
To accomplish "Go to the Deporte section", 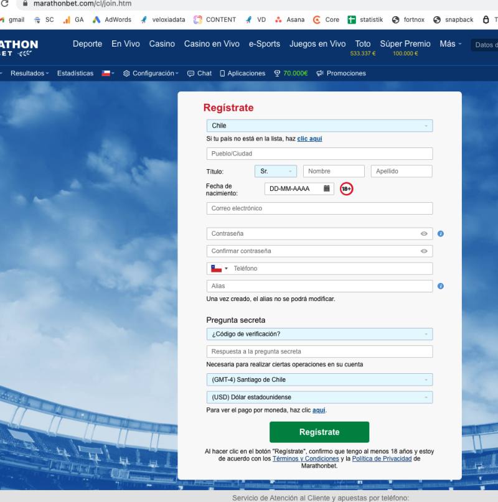I will (88, 44).
